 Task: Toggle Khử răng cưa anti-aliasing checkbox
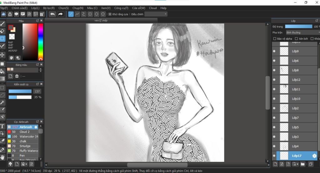click(x=110, y=14)
